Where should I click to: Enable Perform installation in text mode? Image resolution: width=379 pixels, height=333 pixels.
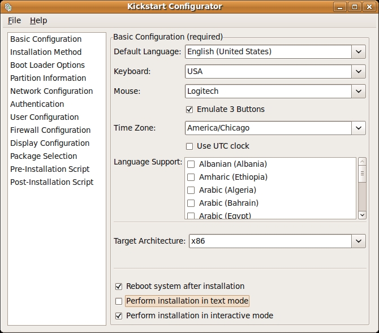coord(119,301)
